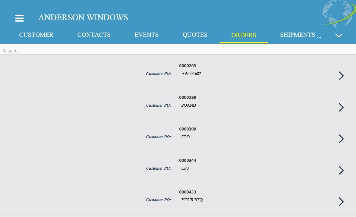Click Customer PO label beside YOUR RFQ
The height and width of the screenshot is (217, 356).
click(x=159, y=200)
